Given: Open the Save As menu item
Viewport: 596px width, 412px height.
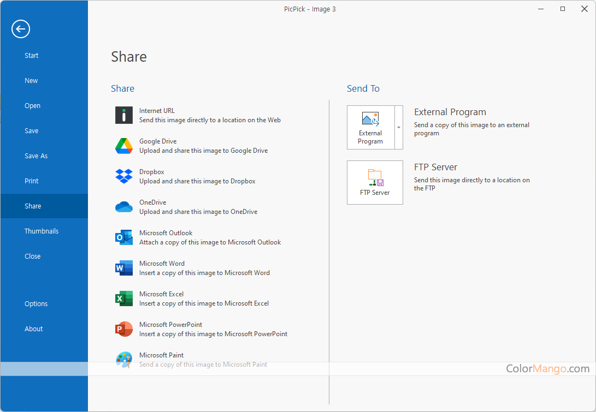Looking at the screenshot, I should click(36, 156).
